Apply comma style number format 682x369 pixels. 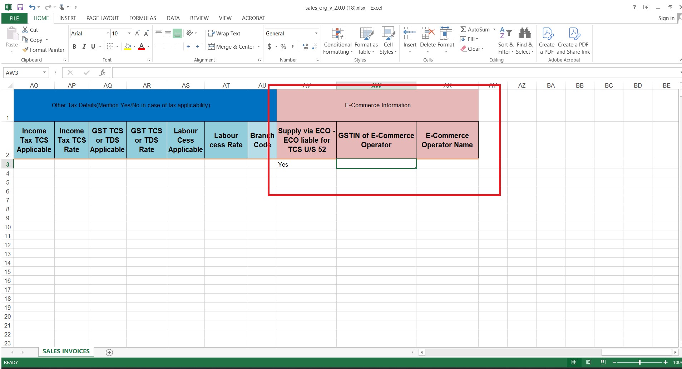tap(293, 46)
